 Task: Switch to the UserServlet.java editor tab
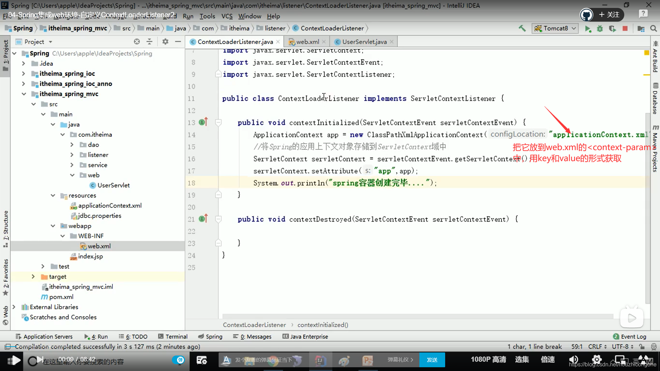pyautogui.click(x=364, y=42)
